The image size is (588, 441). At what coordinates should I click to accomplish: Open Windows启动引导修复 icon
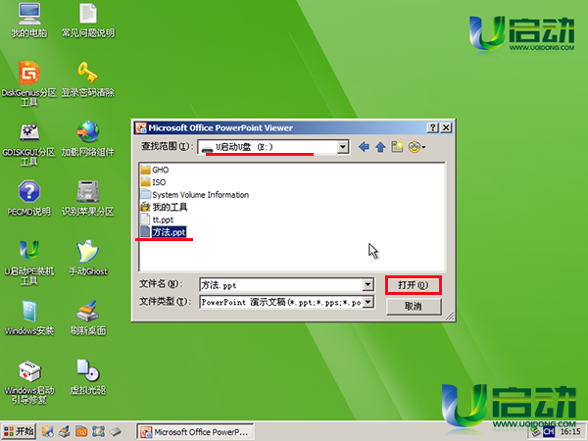29,382
